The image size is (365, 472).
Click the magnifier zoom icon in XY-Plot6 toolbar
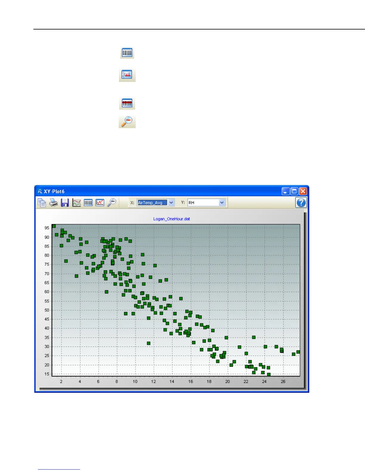112,203
